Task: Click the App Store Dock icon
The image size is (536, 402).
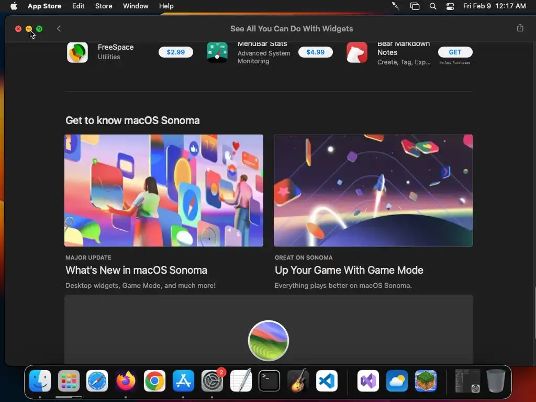Action: click(x=183, y=381)
